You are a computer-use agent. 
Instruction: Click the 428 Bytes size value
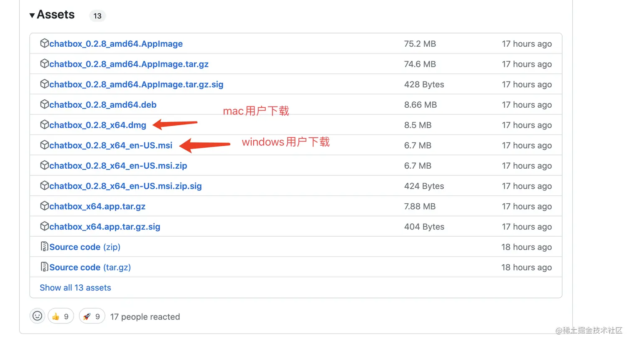[424, 85]
